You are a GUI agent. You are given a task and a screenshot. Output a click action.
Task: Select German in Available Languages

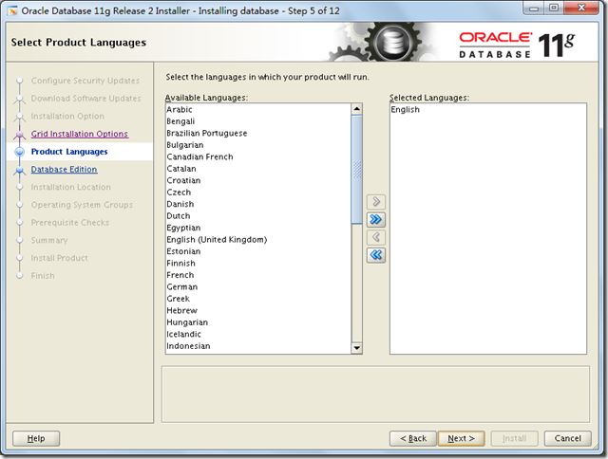coord(258,286)
